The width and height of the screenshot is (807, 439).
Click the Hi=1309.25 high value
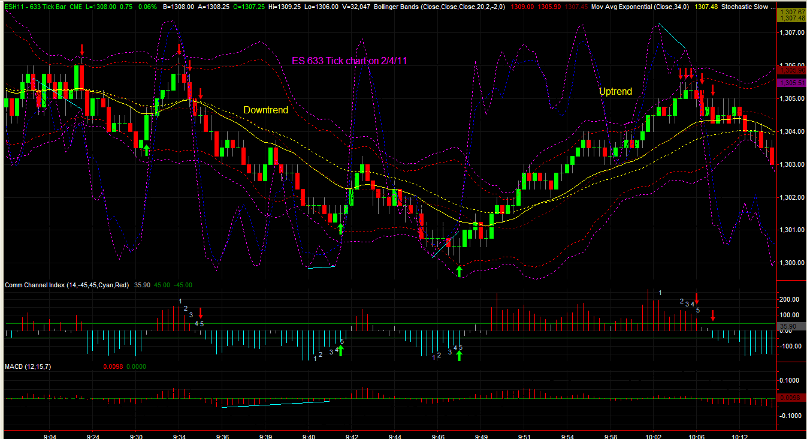click(286, 7)
